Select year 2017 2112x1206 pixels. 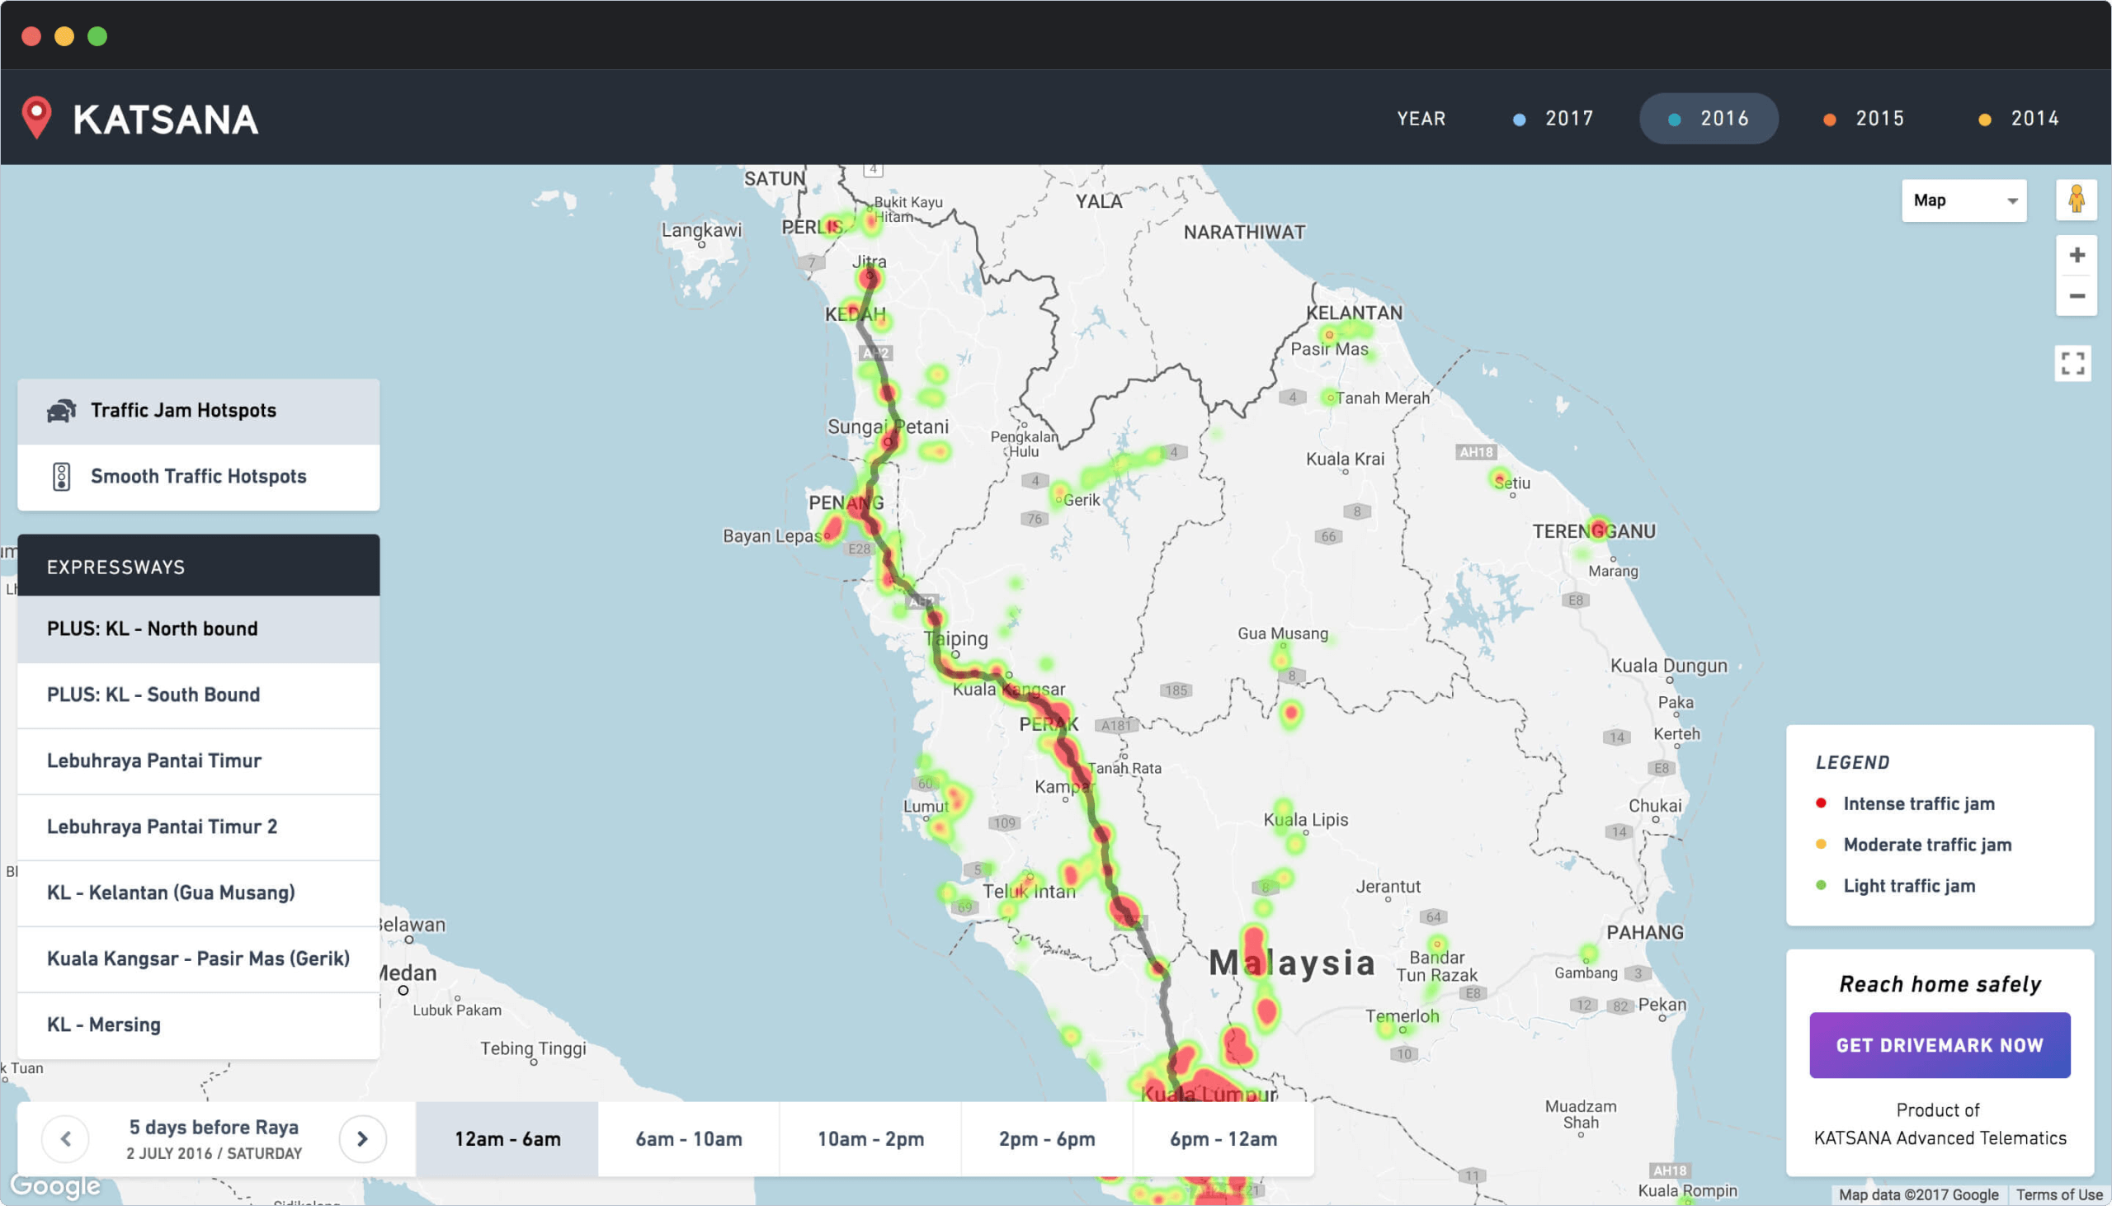tap(1553, 119)
